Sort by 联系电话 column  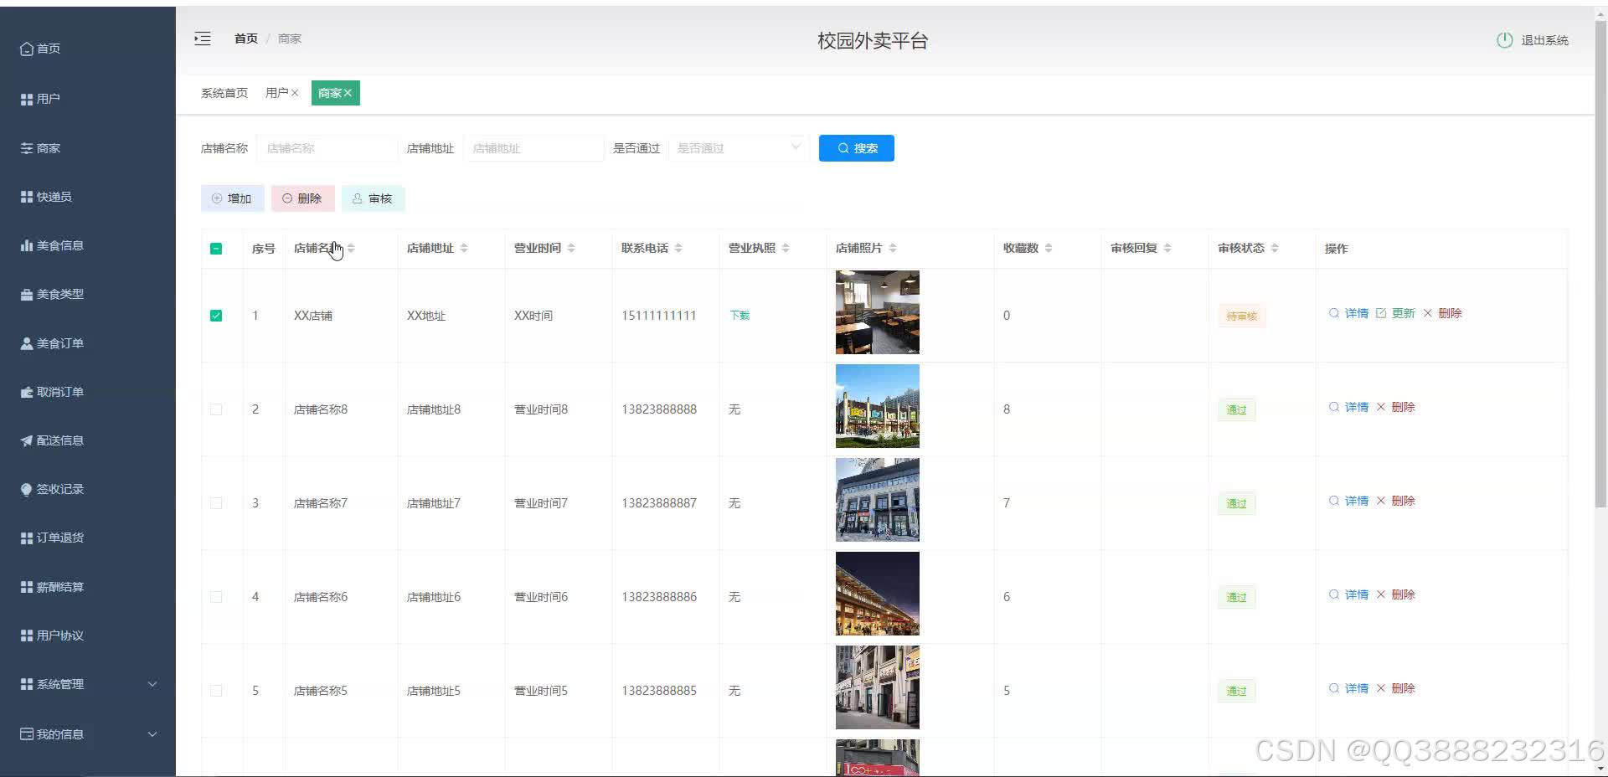pos(678,248)
